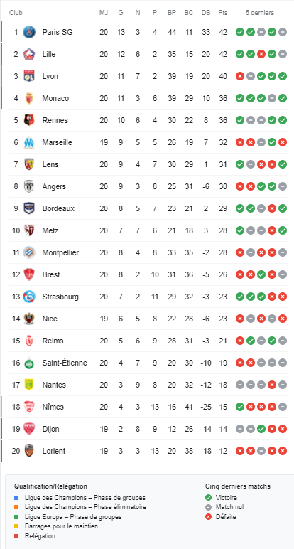Screen dimensions: 294x549
Task: Click the red Relégation legend swatch
Action: point(17,536)
